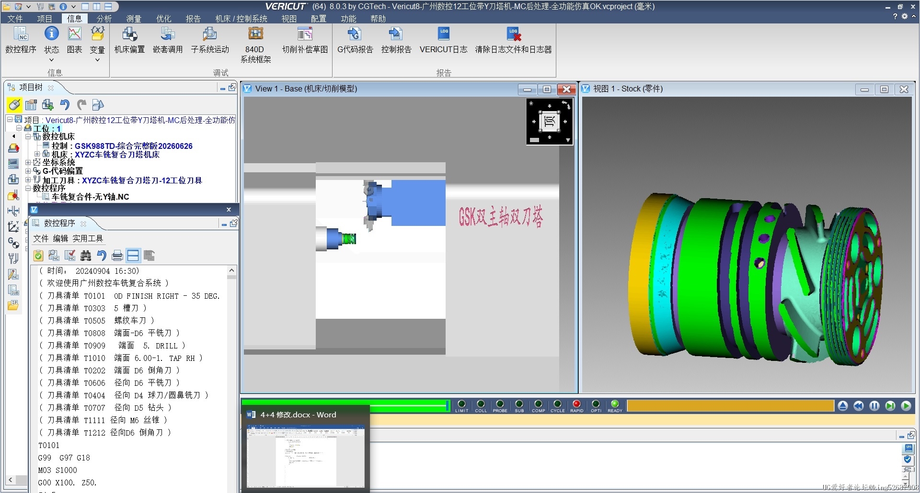
Task: Click the collision icon in left sidebar
Action: pos(13,195)
